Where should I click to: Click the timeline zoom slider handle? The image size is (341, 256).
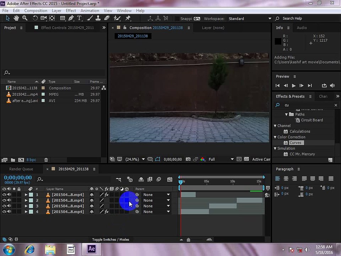tap(188, 240)
